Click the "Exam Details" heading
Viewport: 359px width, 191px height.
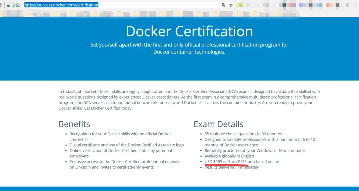point(219,124)
